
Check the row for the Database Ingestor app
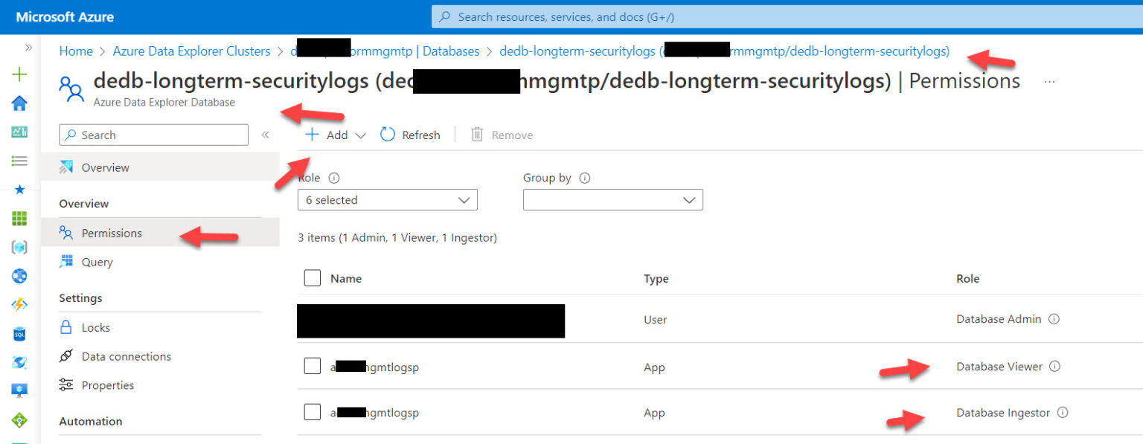coord(312,413)
